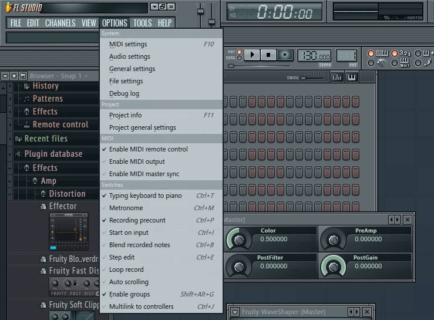Toggle the typing keyboard to piano icon
The image size is (434, 320).
coord(382,53)
